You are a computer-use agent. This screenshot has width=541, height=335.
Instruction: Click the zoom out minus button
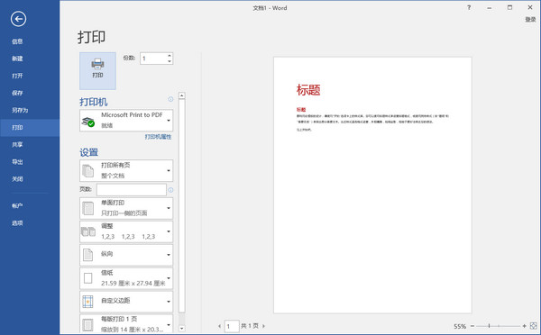pyautogui.click(x=472, y=326)
